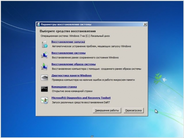Click the title bar icon of recovery dialog
184x138 pixels.
[39, 24]
